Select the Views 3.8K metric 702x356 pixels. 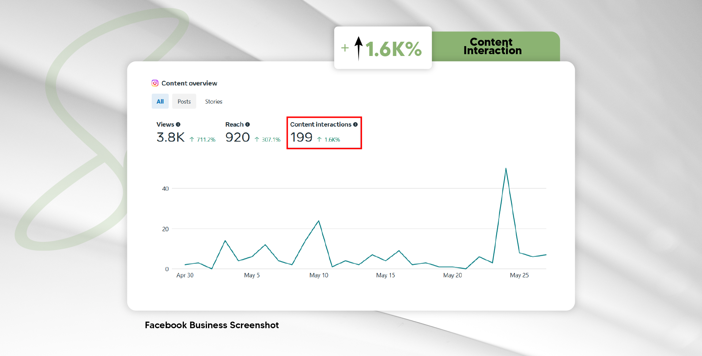(x=170, y=137)
